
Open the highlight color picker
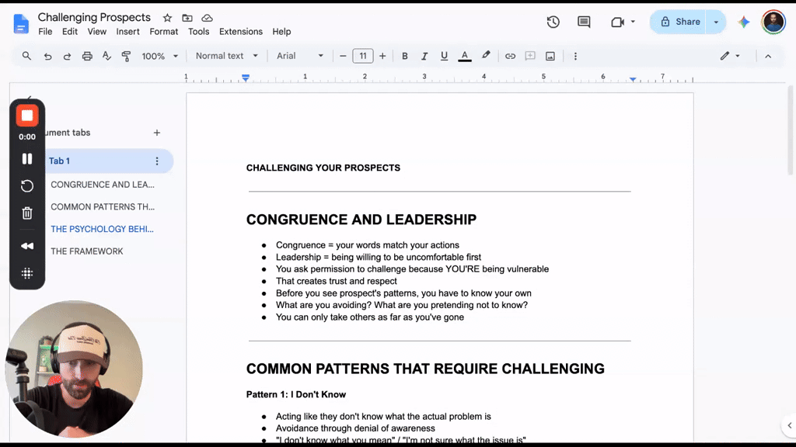click(486, 56)
